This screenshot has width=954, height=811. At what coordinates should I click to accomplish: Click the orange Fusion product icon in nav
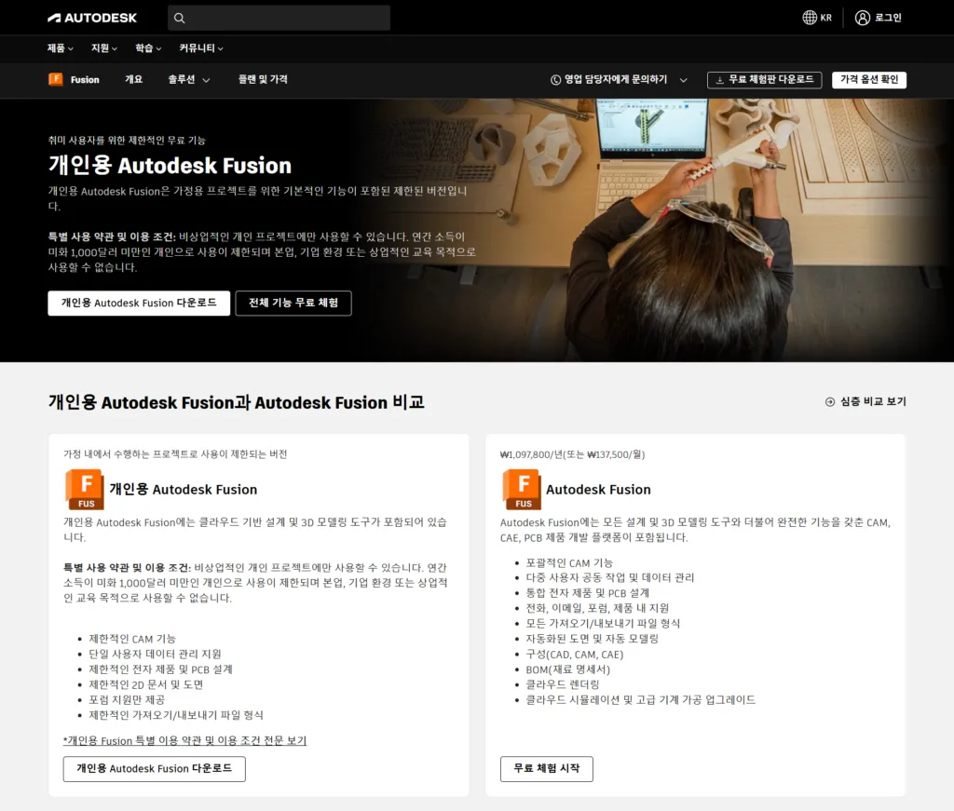pos(55,79)
